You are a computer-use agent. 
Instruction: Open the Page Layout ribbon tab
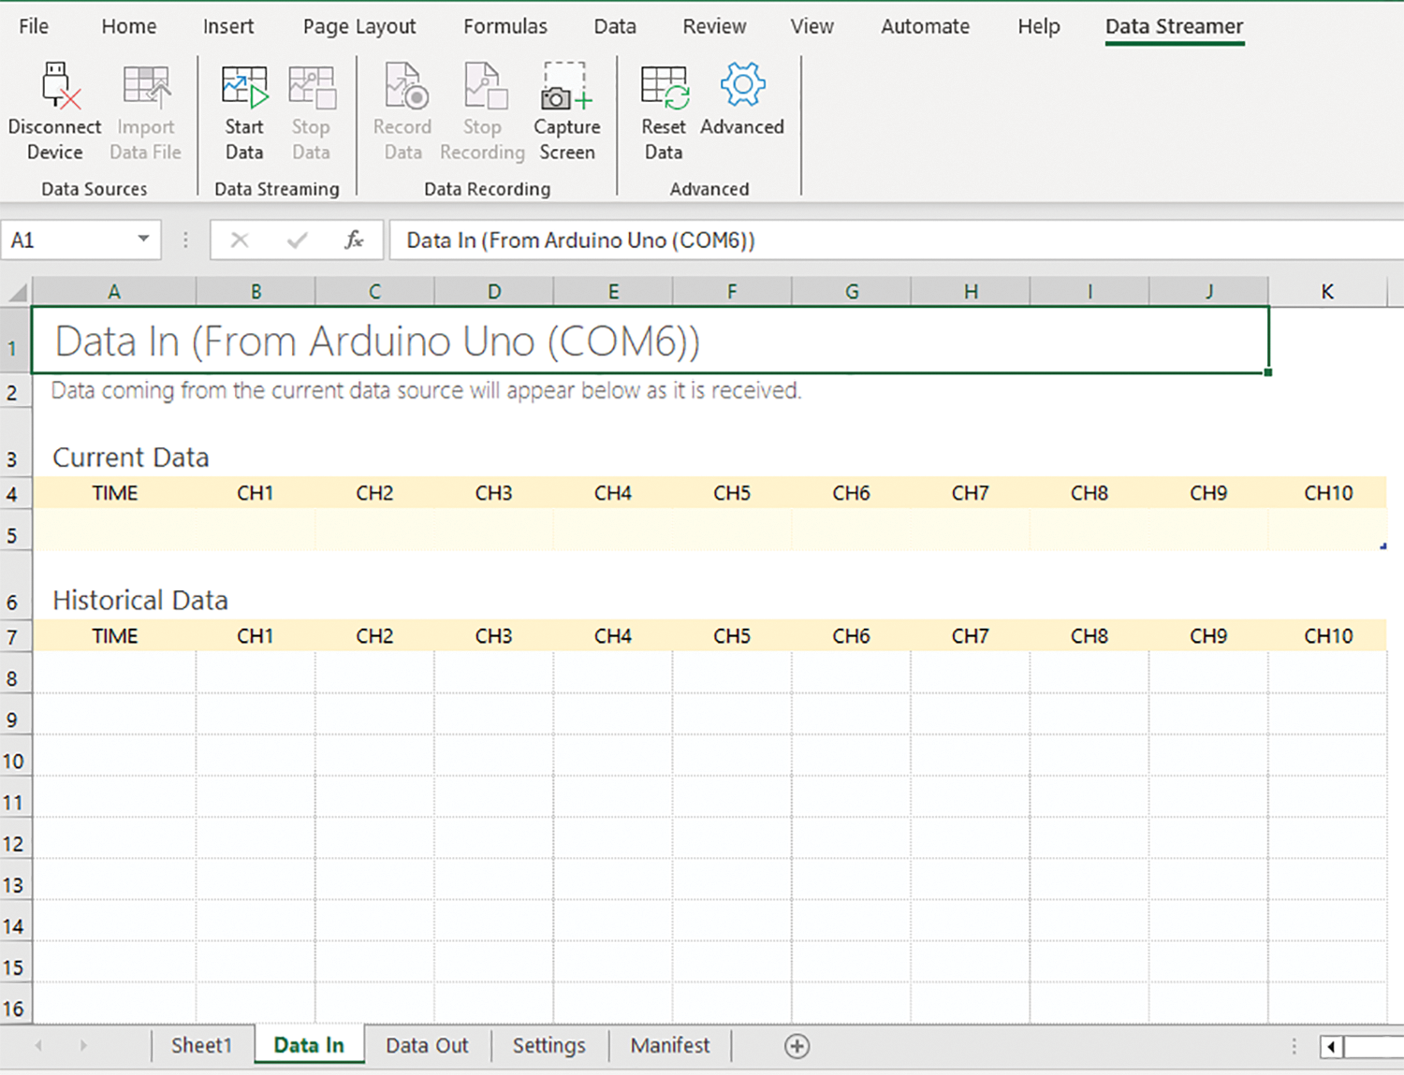[359, 26]
